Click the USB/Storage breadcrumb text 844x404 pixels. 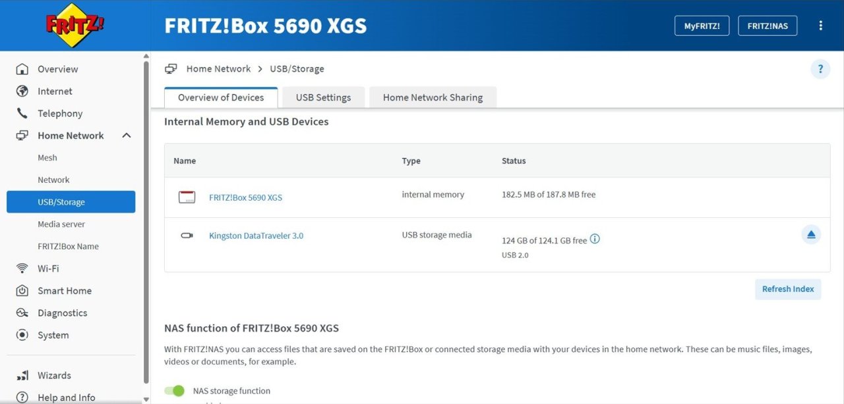[297, 69]
